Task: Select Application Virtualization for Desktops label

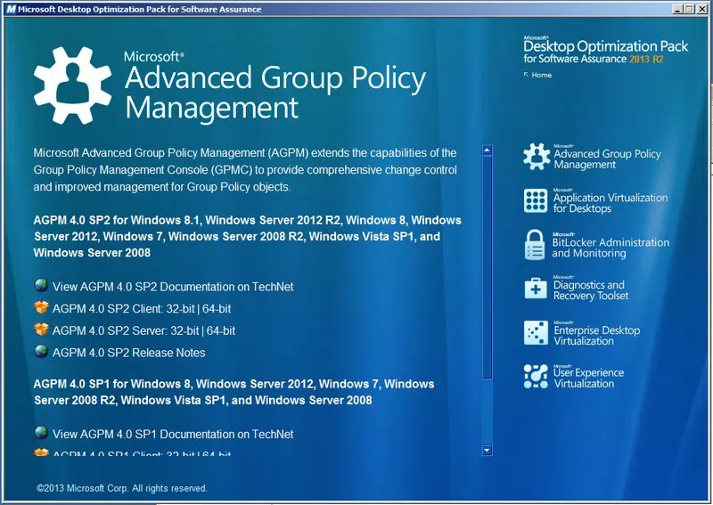Action: (x=611, y=203)
